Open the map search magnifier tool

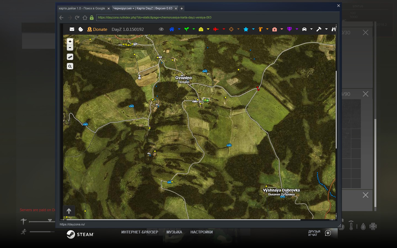tap(70, 66)
